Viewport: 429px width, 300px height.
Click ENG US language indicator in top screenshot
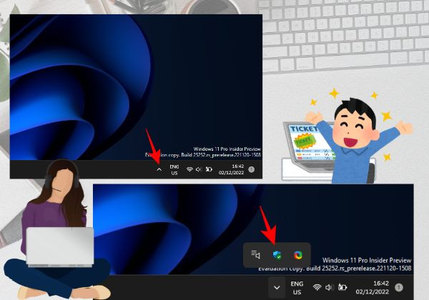(x=174, y=170)
